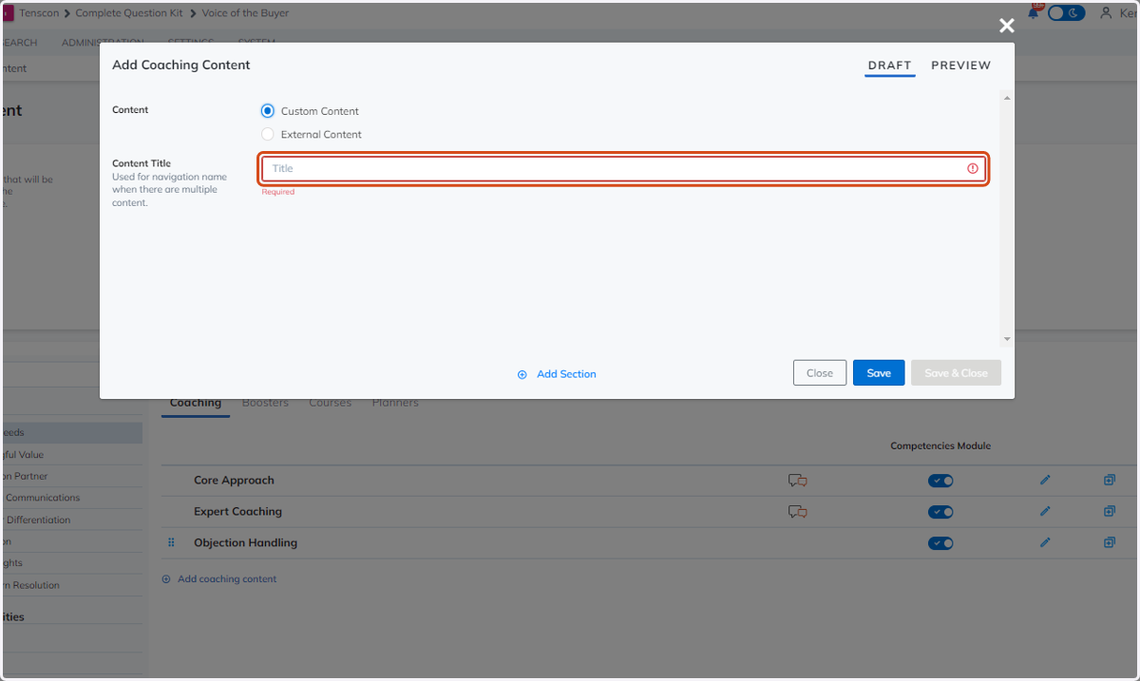Image resolution: width=1140 pixels, height=681 pixels.
Task: Edit Objection Handling with pencil icon
Action: click(1045, 543)
